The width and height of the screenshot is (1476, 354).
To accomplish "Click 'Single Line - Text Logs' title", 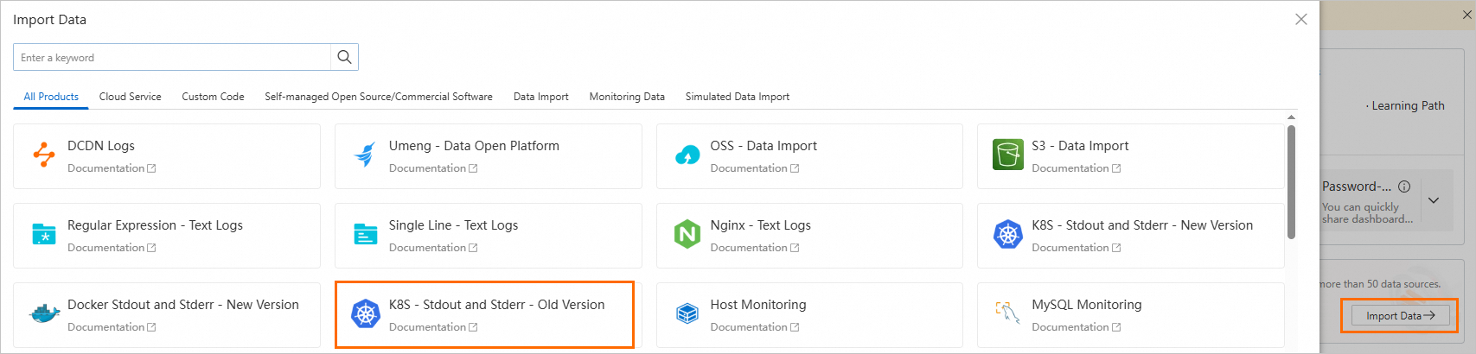I will coord(453,225).
